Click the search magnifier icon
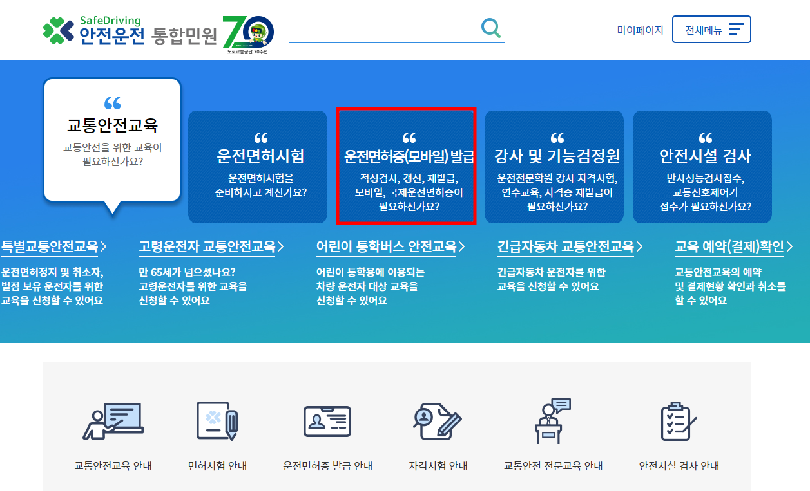 click(490, 27)
